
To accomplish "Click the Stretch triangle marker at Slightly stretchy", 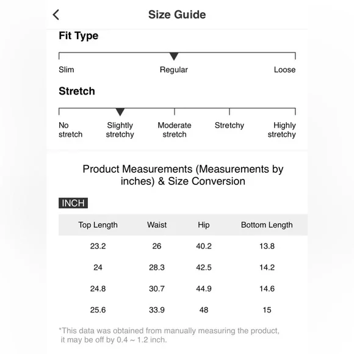I will tap(120, 112).
